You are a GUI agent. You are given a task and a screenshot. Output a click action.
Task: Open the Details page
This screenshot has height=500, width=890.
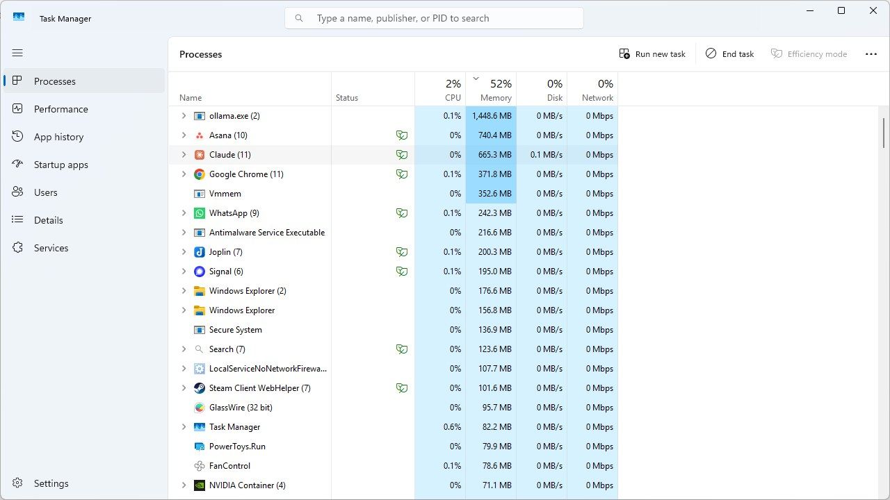84,220
